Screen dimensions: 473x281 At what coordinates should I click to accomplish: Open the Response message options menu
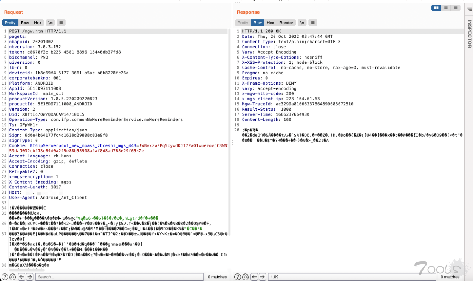tap(313, 23)
